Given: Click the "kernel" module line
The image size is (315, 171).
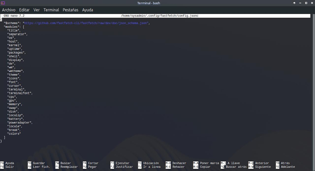Looking at the screenshot, I should pyautogui.click(x=15, y=45).
